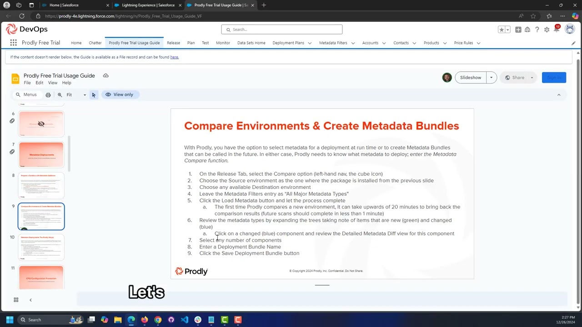Click the Google Slides logo icon
The height and width of the screenshot is (327, 582).
[x=15, y=79]
